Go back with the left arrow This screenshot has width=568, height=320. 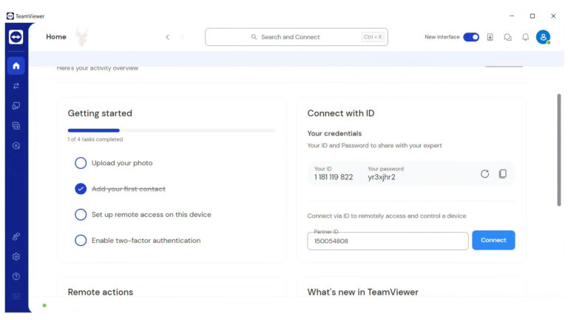tap(167, 37)
